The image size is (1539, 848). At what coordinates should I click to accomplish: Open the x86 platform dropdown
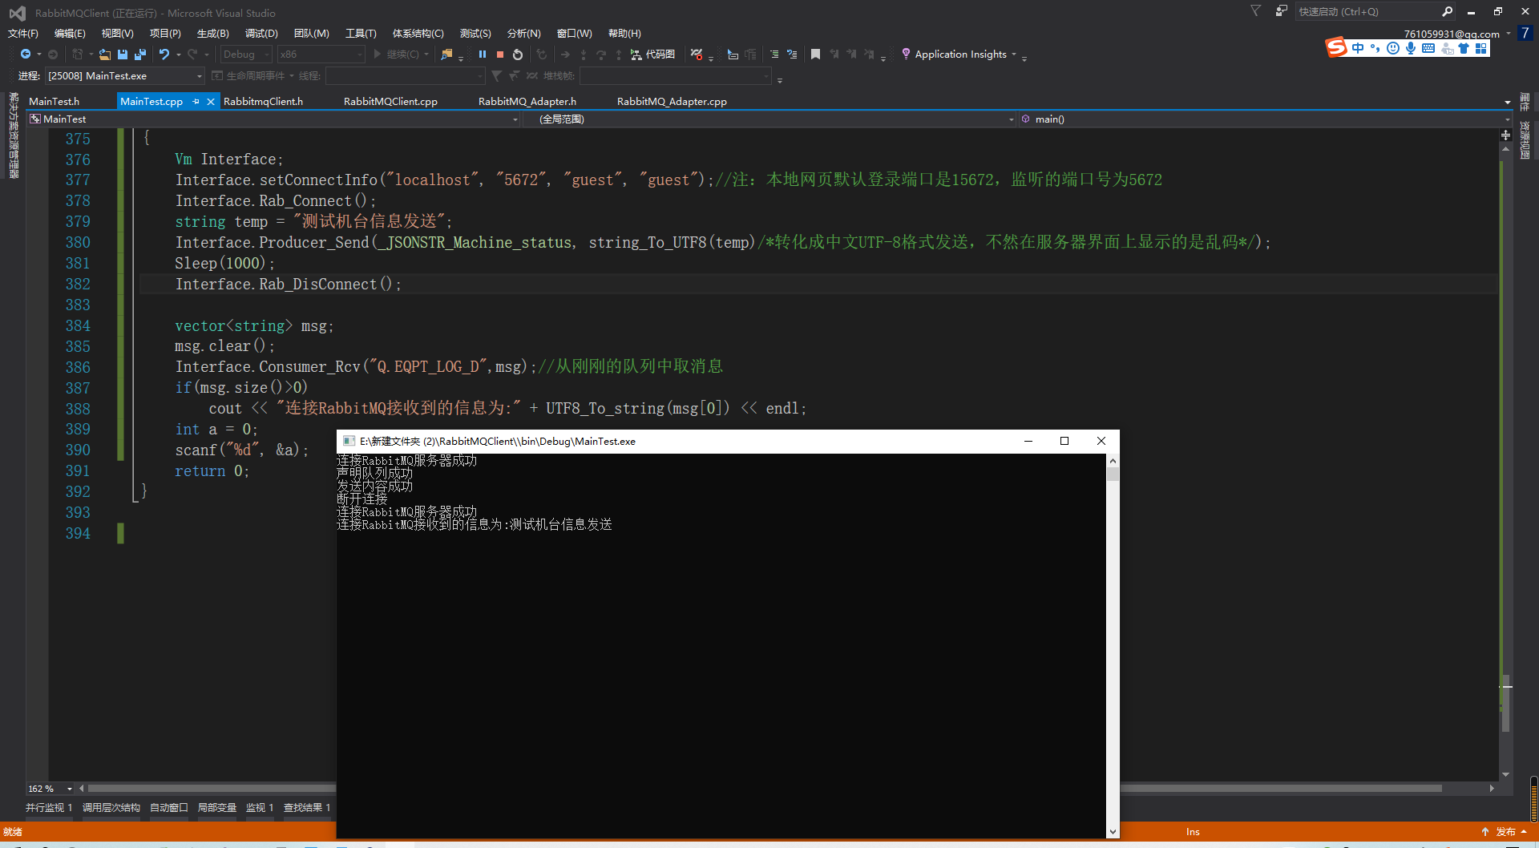(321, 55)
